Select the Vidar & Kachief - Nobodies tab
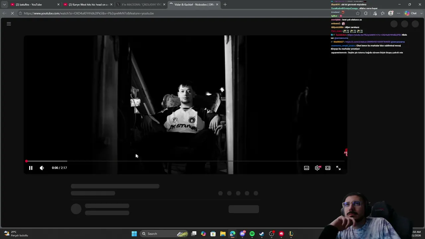 pyautogui.click(x=194, y=5)
